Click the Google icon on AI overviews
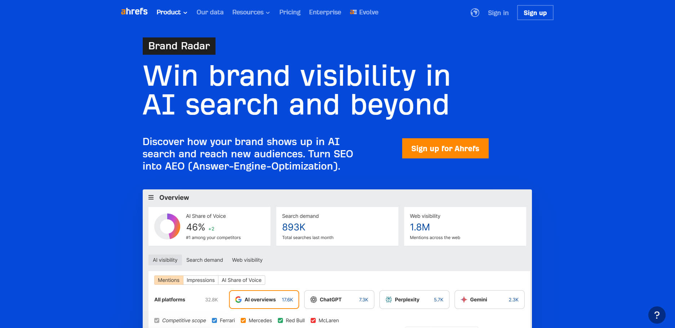This screenshot has width=675, height=328. click(x=239, y=299)
